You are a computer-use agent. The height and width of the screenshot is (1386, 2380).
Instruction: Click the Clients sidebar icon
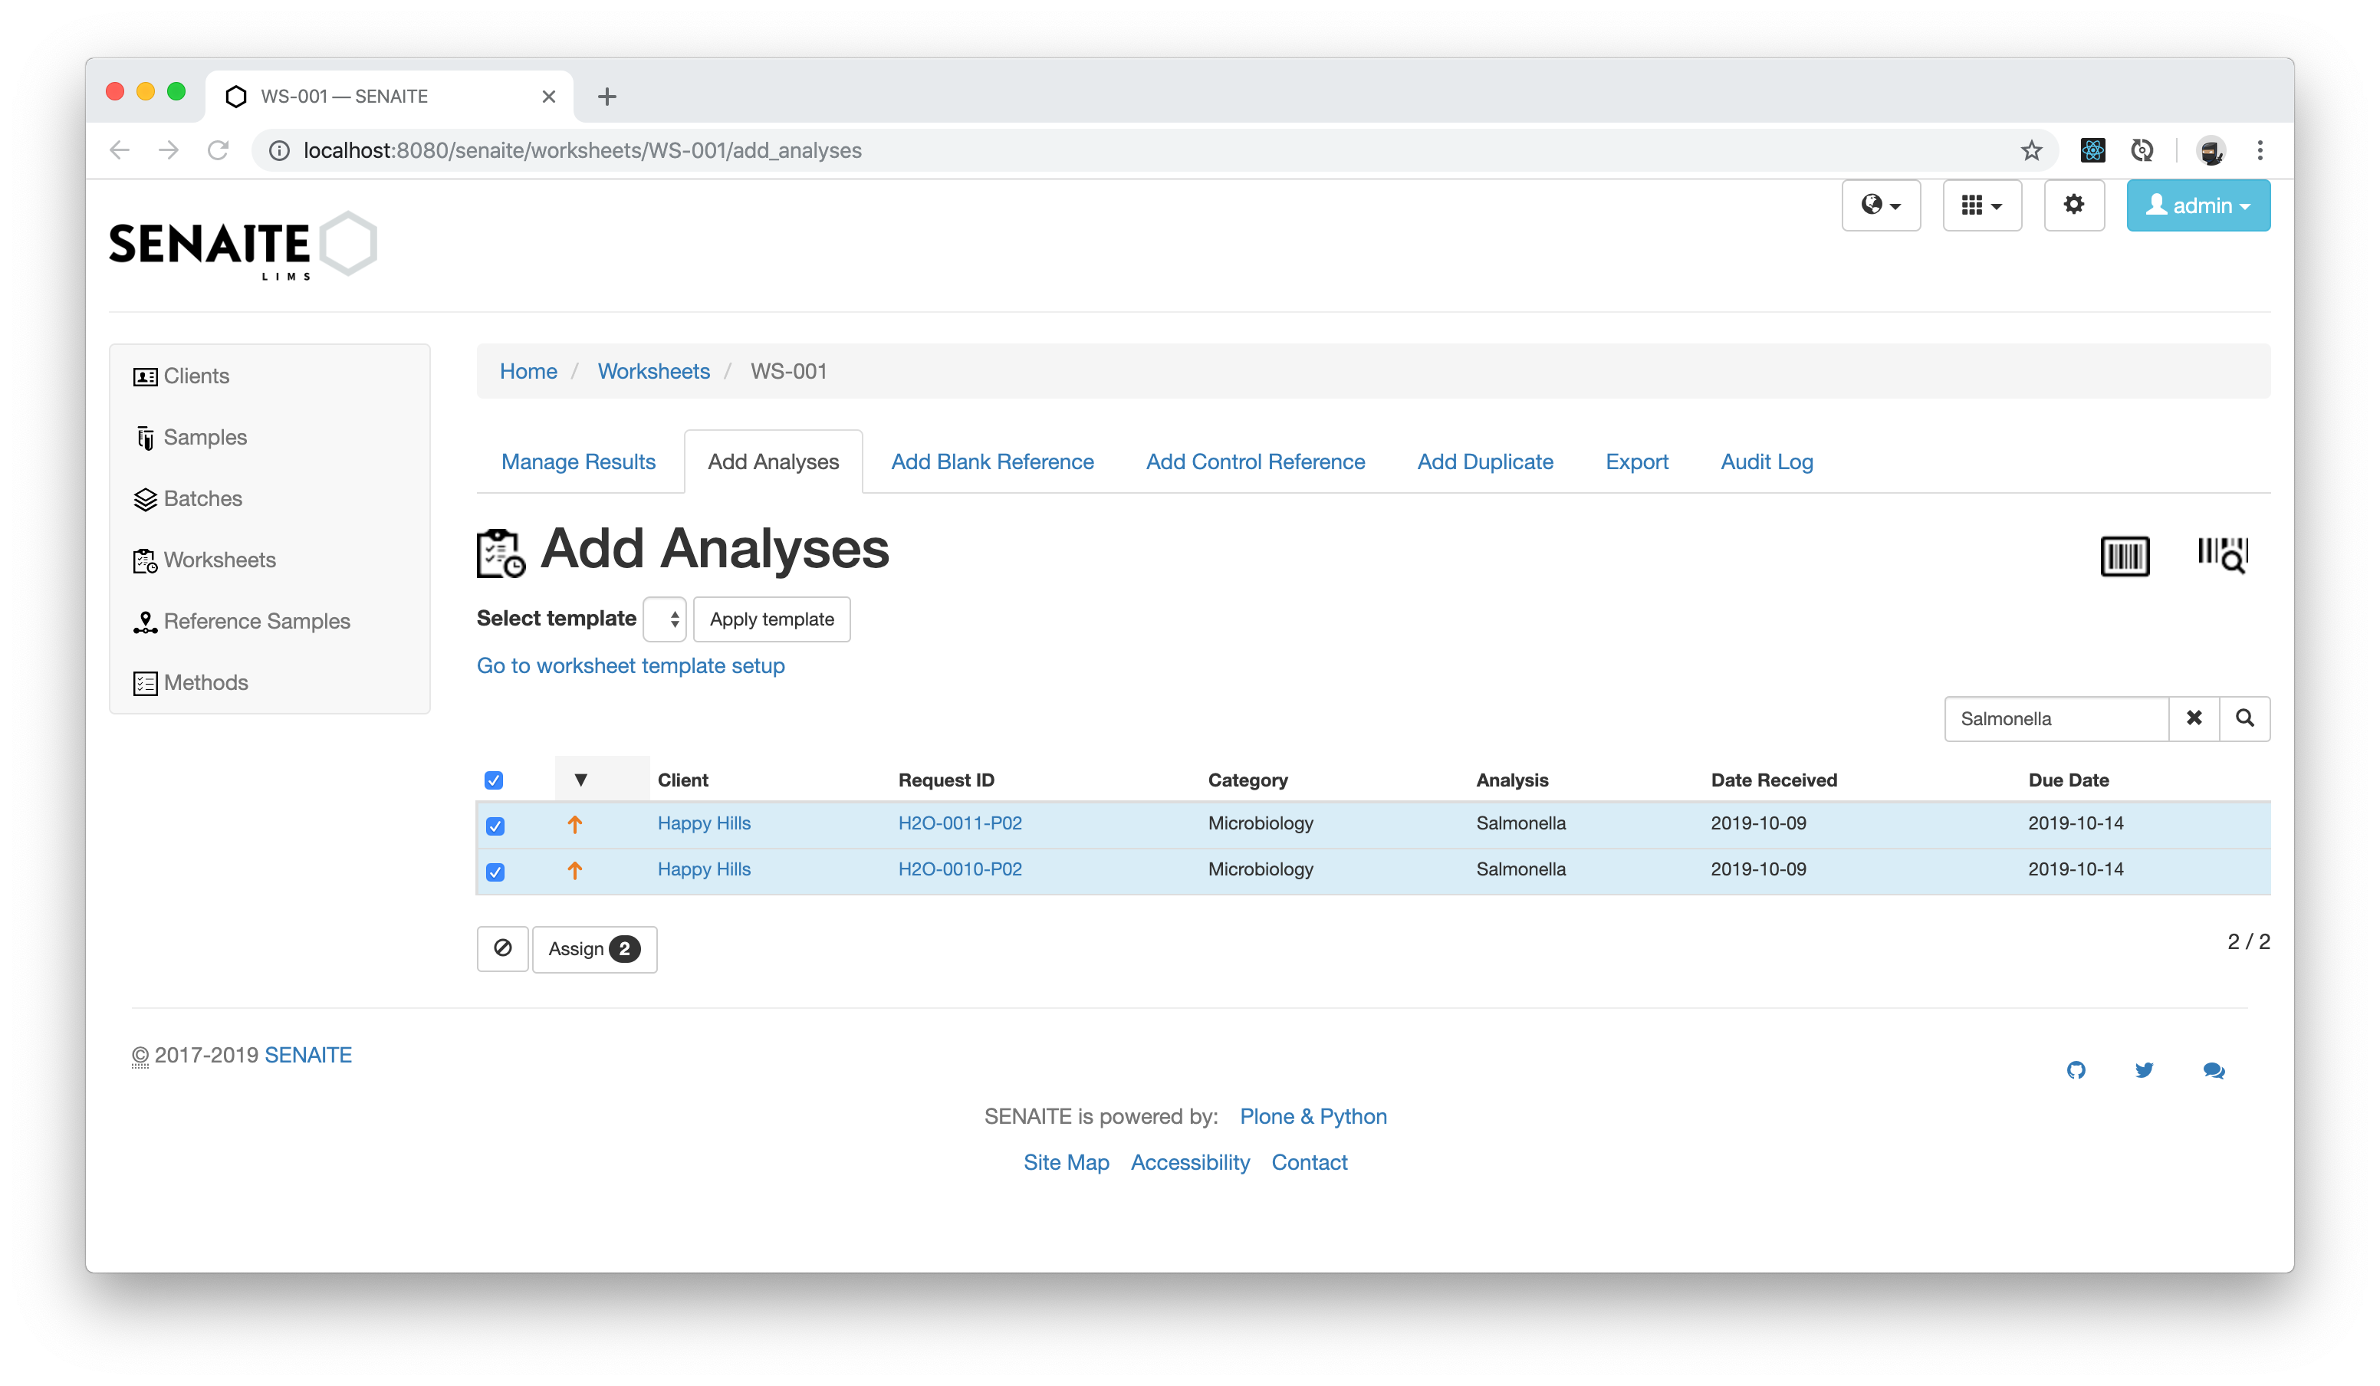[x=145, y=375]
